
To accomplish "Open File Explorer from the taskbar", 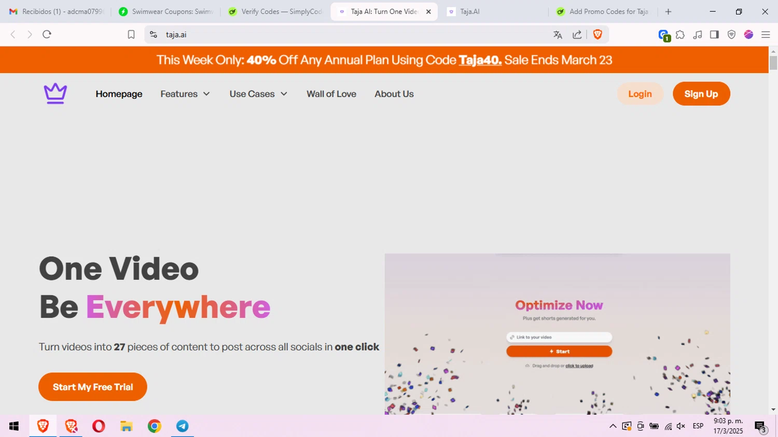I will [x=127, y=426].
